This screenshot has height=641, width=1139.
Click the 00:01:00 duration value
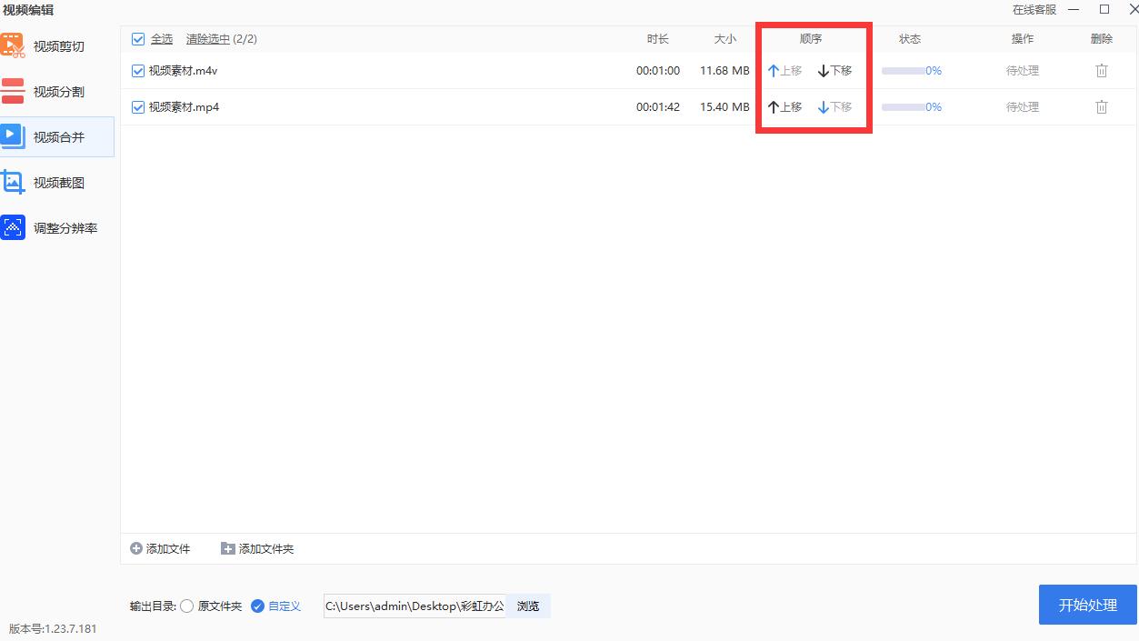pyautogui.click(x=658, y=70)
